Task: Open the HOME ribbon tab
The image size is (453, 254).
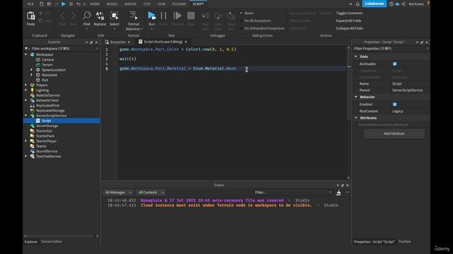Action: tap(95, 4)
